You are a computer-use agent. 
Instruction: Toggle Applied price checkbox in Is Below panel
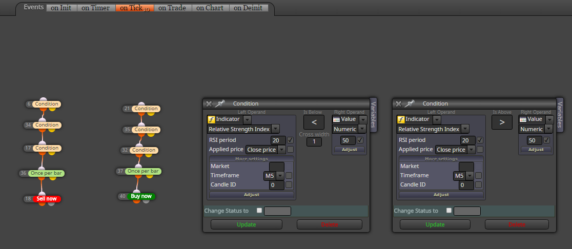[x=291, y=150]
